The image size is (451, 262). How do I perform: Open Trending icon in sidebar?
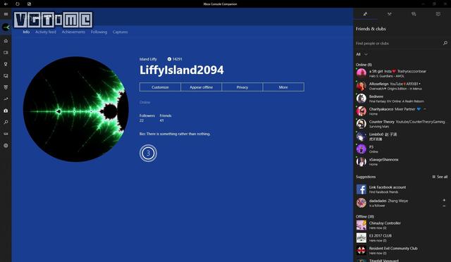pyautogui.click(x=6, y=99)
